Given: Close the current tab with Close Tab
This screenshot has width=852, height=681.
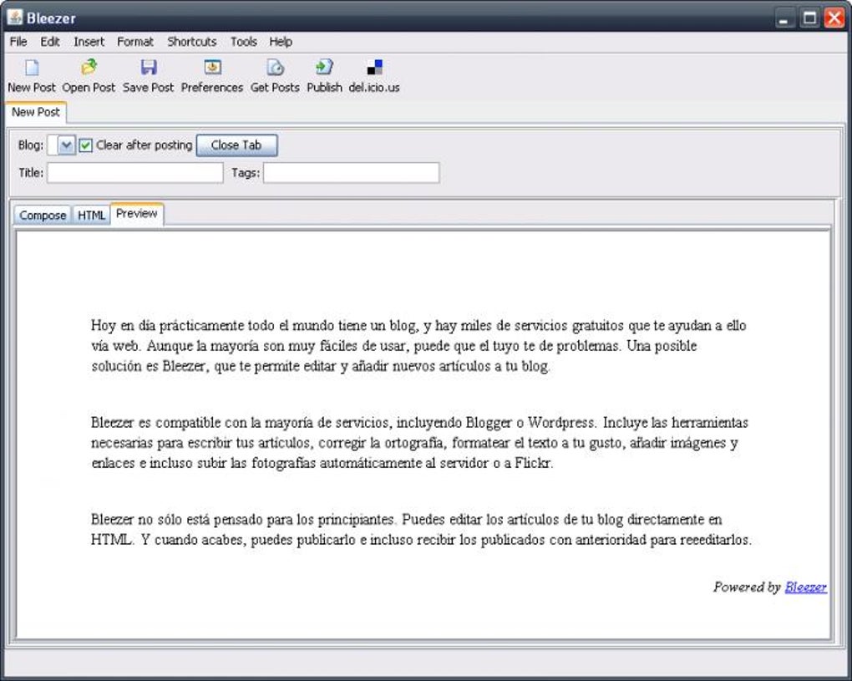Looking at the screenshot, I should 236,144.
